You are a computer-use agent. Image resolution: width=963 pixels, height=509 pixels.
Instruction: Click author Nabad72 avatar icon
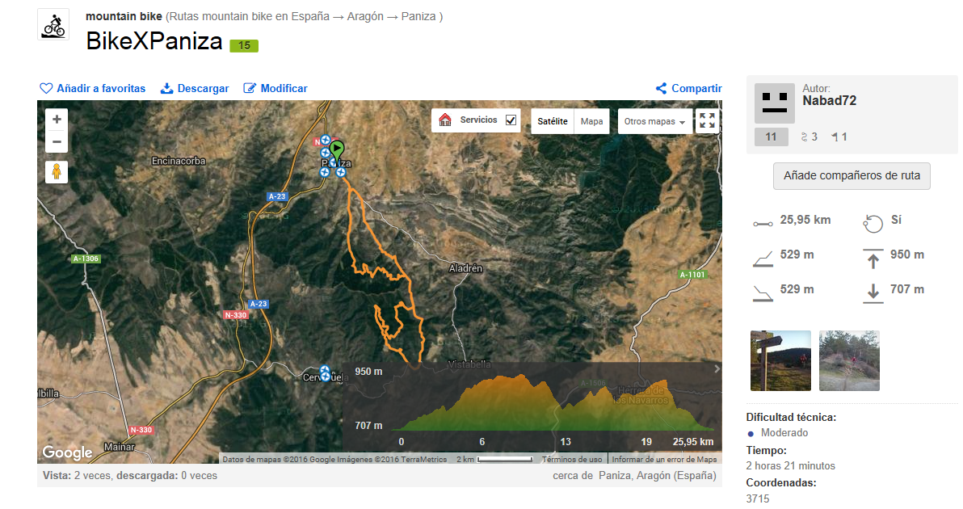click(775, 103)
